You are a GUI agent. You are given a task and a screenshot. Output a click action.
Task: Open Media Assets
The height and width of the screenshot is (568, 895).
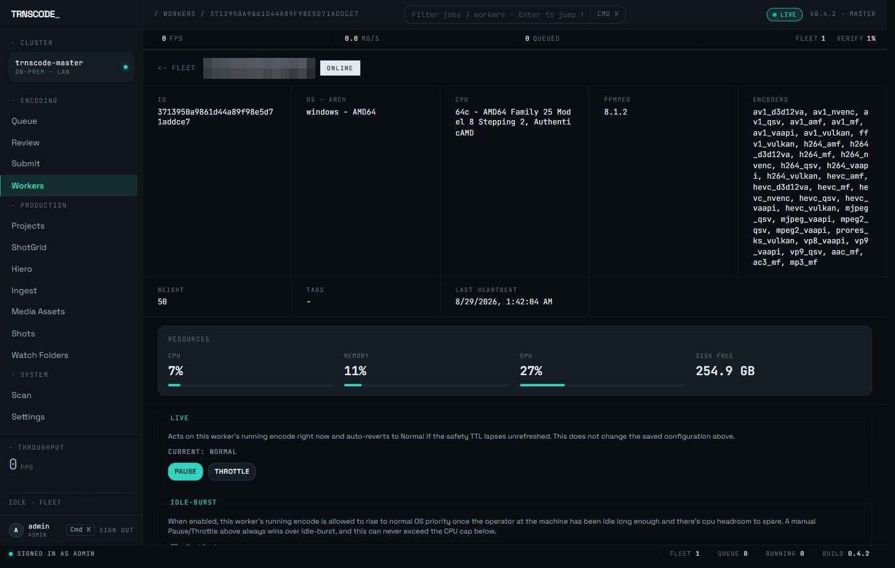point(68,312)
